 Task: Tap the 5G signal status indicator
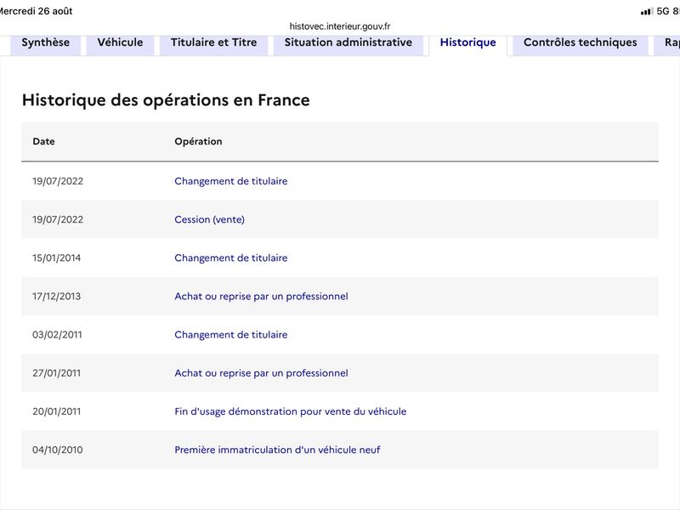coord(663,11)
